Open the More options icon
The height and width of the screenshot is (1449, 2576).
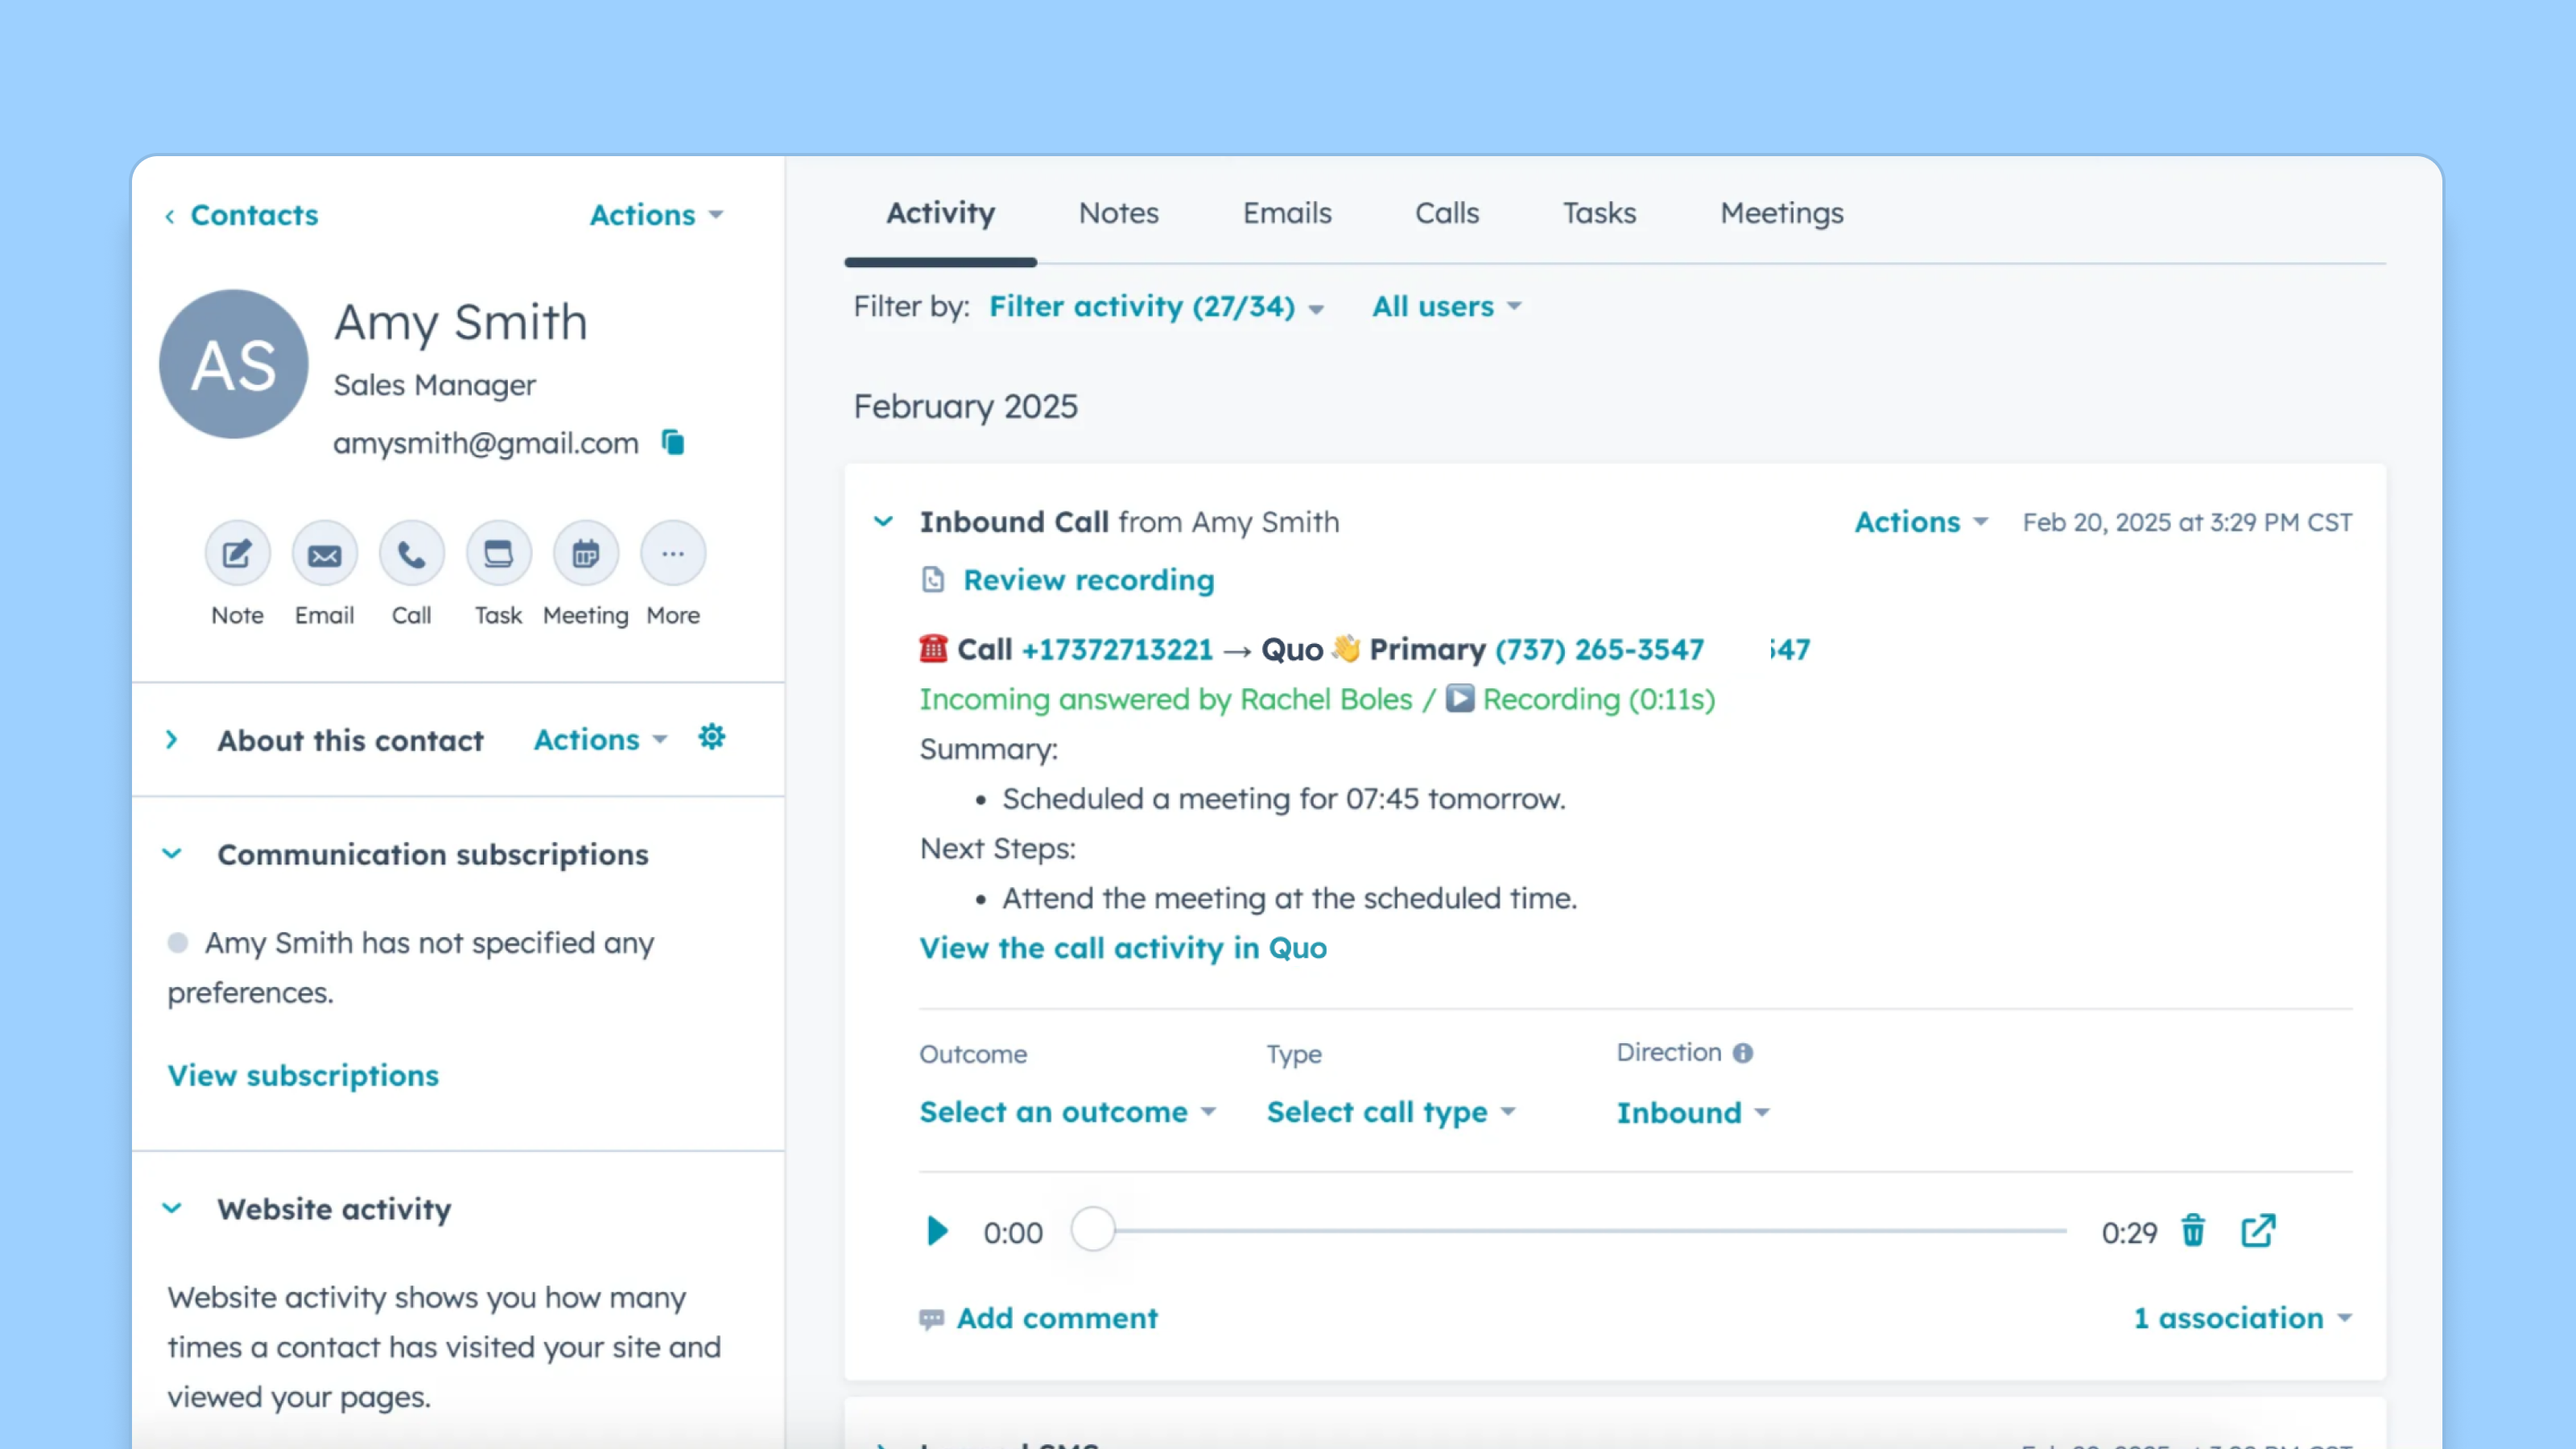[672, 552]
